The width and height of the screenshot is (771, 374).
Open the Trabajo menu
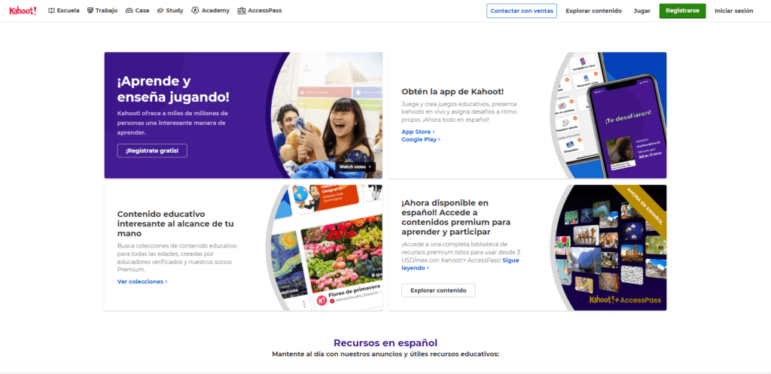click(x=102, y=11)
